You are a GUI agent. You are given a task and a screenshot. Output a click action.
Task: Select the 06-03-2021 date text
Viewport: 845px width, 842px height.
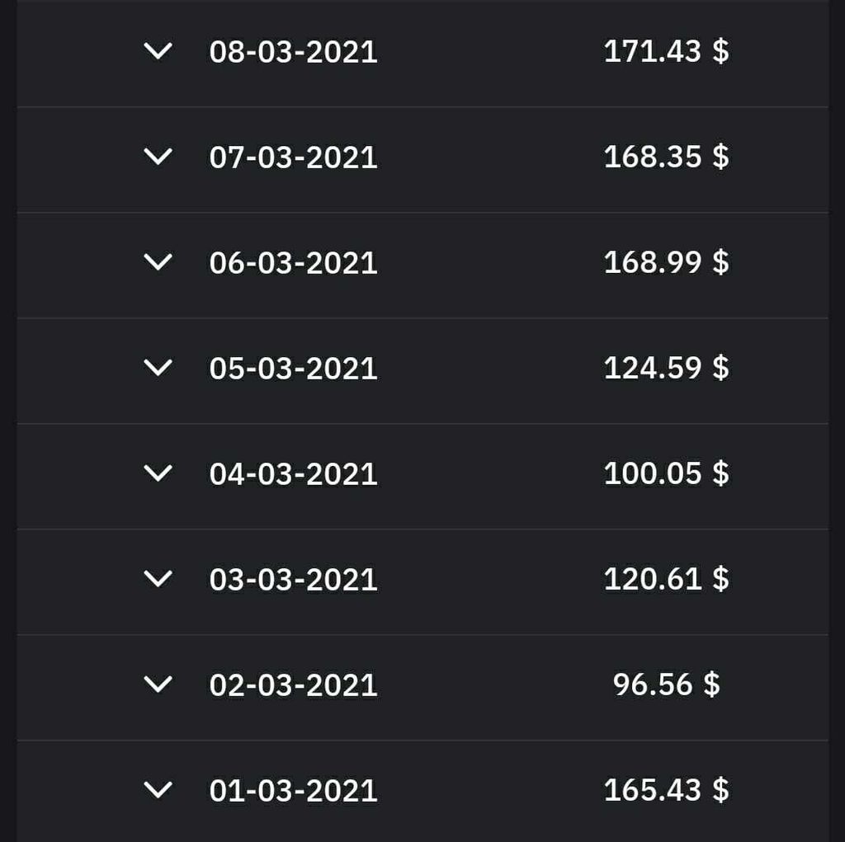coord(293,263)
